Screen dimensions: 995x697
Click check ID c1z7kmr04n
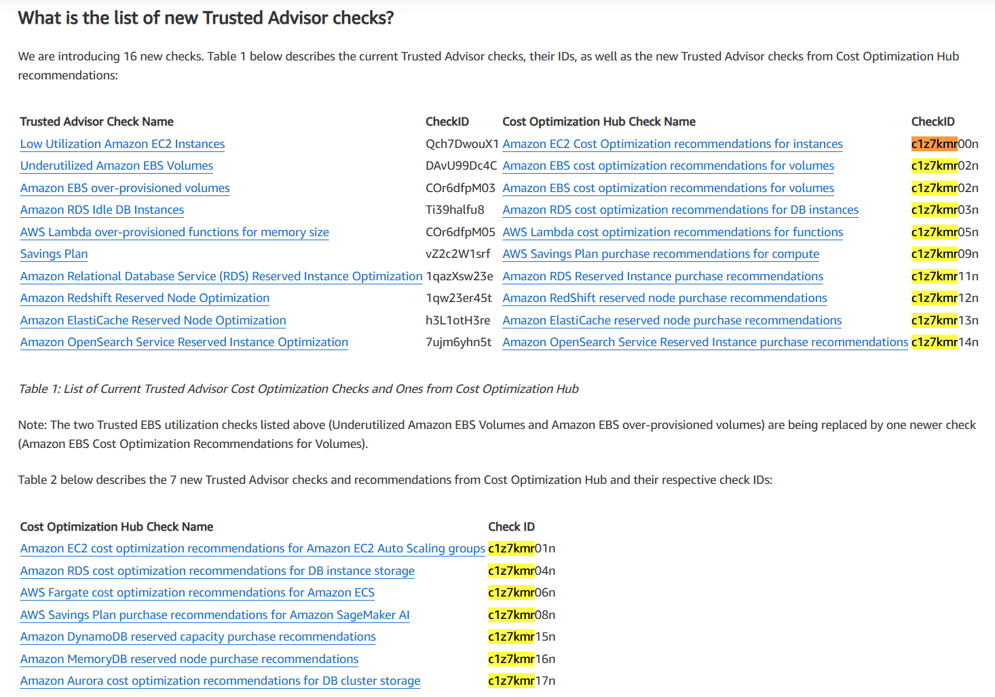click(x=522, y=571)
